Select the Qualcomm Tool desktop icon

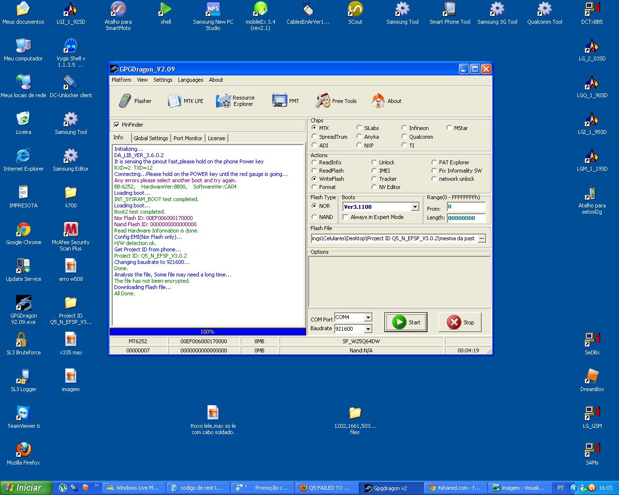[545, 13]
